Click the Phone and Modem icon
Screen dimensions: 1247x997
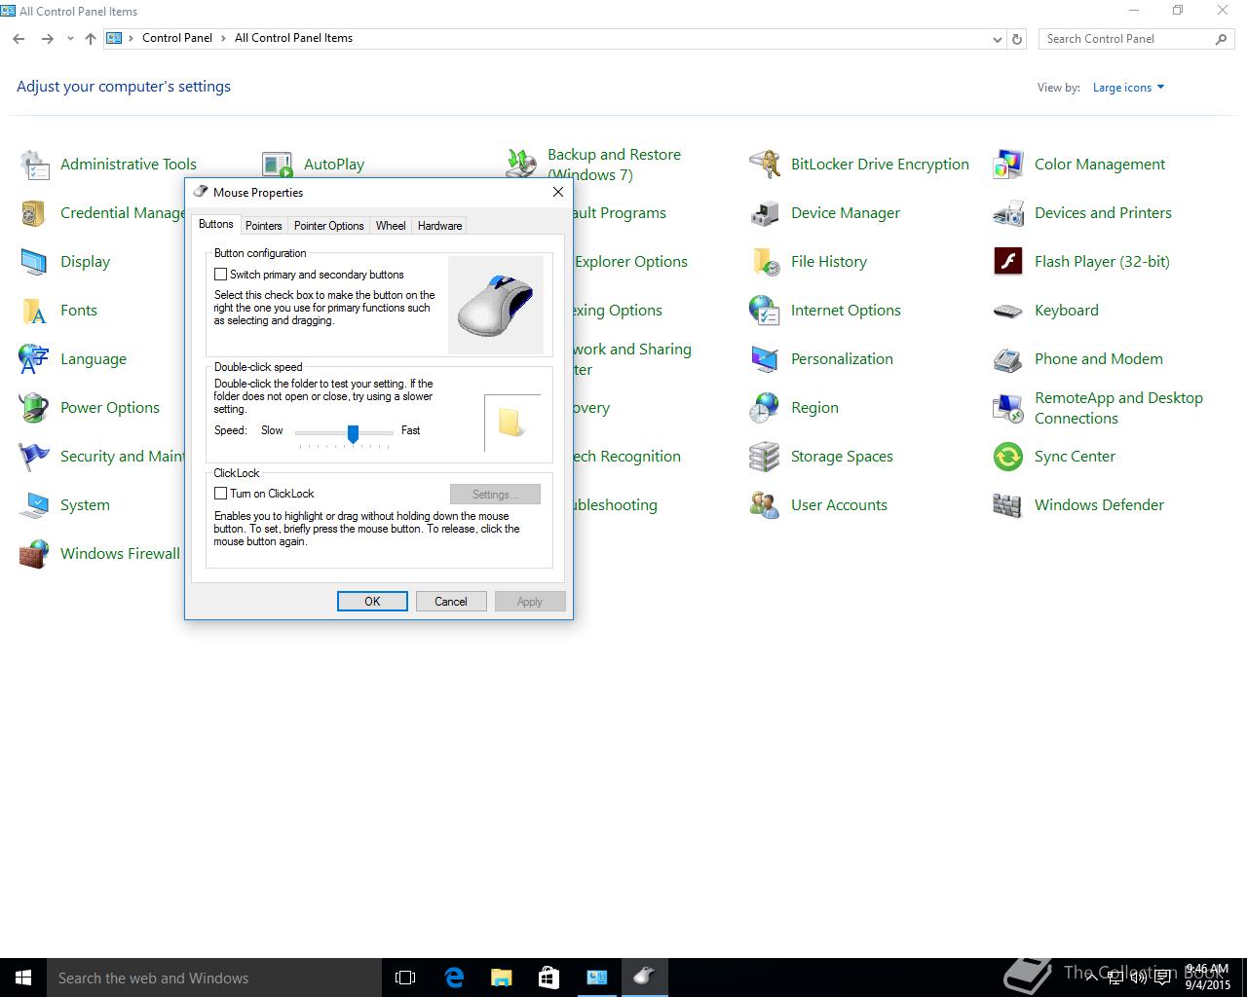pos(1008,359)
